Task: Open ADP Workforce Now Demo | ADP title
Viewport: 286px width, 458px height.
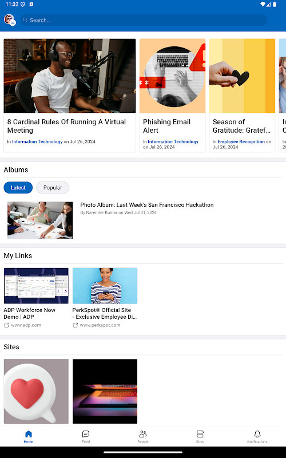Action: tap(30, 313)
